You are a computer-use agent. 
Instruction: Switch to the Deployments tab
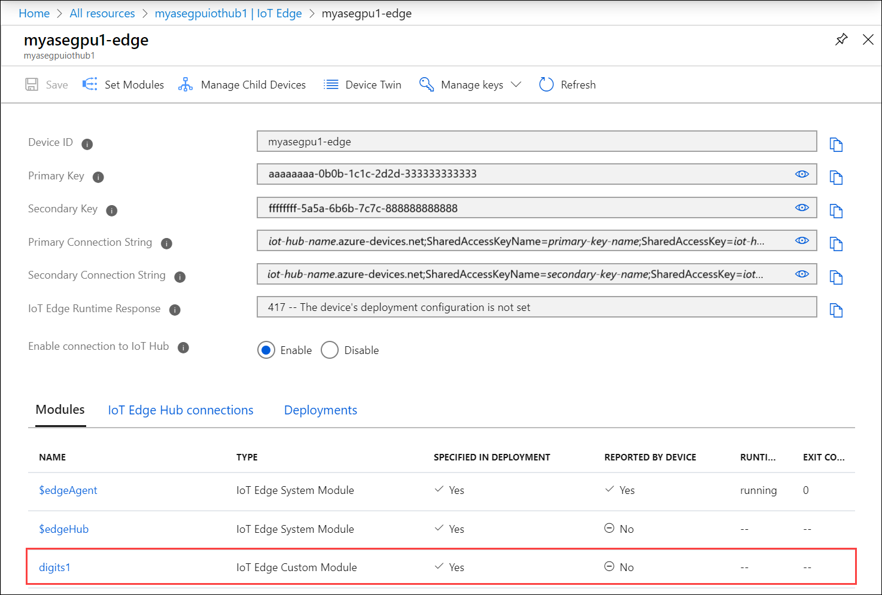point(320,410)
